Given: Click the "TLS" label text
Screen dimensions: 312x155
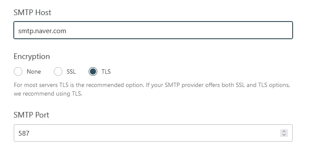Looking at the screenshot, I should 106,71.
